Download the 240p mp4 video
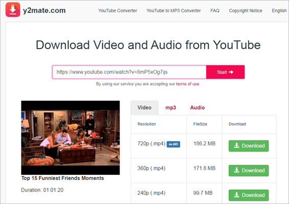 (249, 195)
